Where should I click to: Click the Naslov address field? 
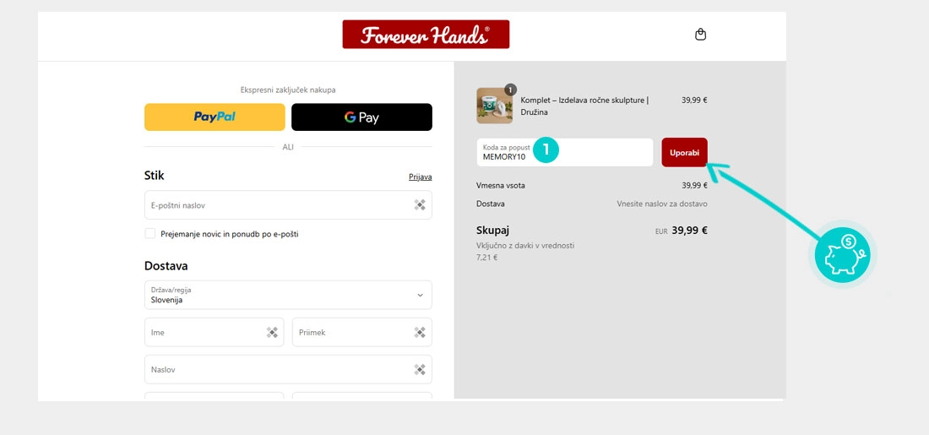tap(279, 370)
